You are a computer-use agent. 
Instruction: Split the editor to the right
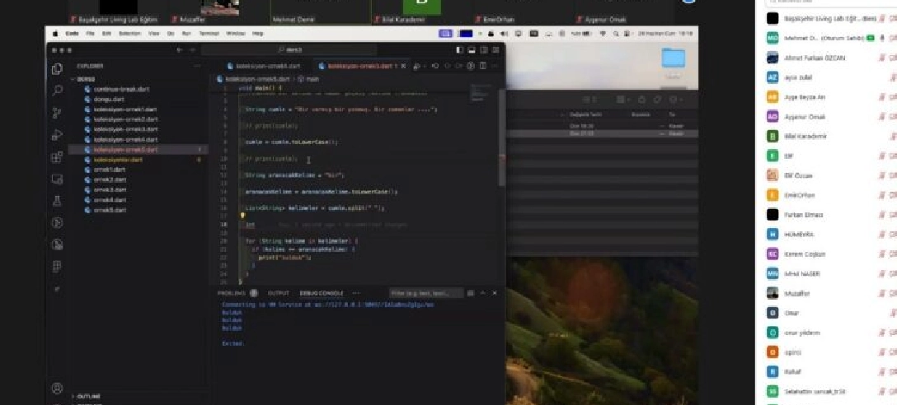(x=481, y=66)
